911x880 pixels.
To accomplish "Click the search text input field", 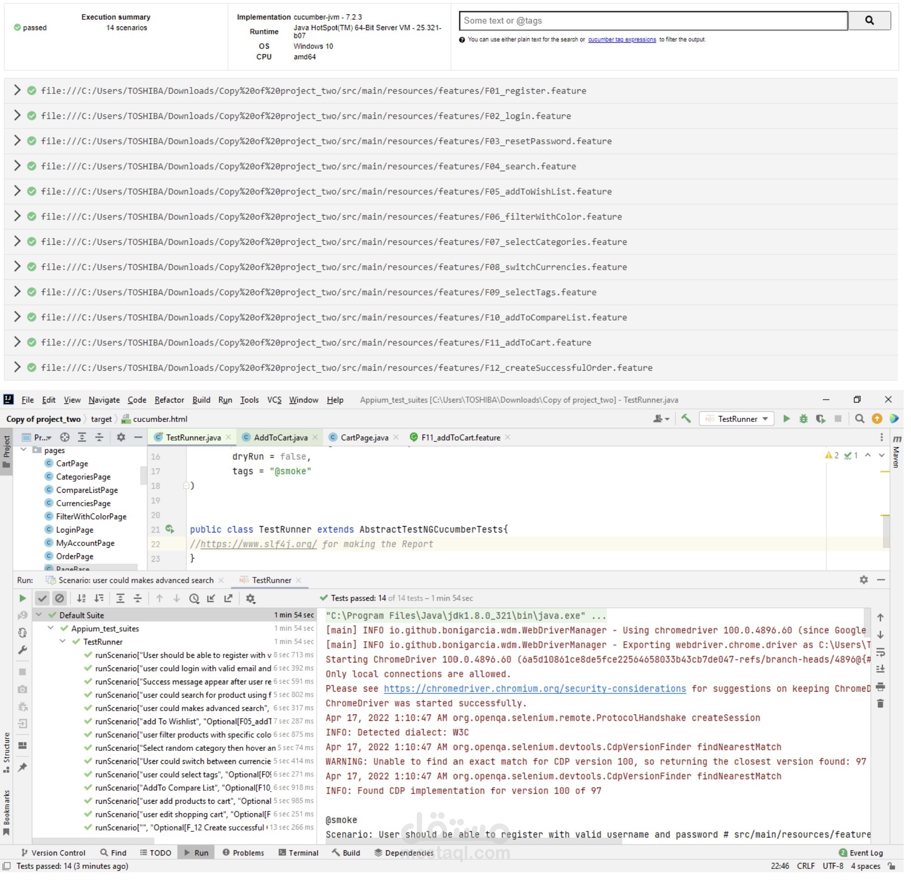I will coord(651,20).
